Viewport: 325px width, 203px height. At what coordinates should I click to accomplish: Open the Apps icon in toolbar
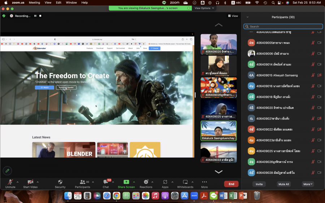coord(165,182)
